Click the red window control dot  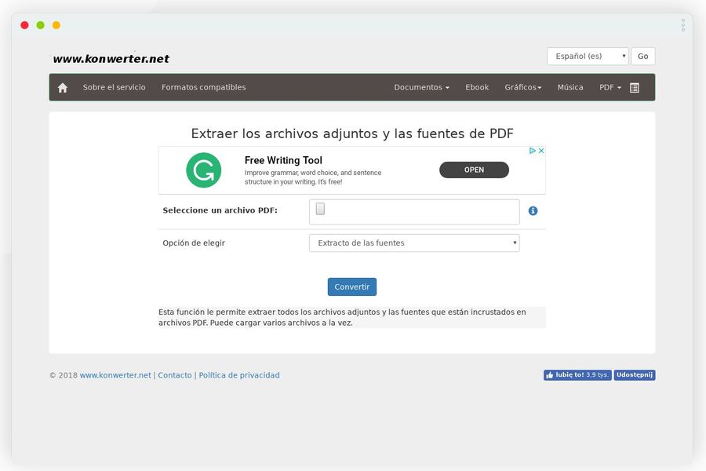(x=25, y=25)
